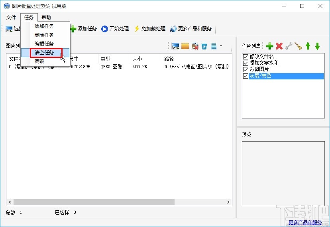The height and width of the screenshot is (227, 330).
Task: Click the blue recycle bin clear icon
Action: [204, 46]
